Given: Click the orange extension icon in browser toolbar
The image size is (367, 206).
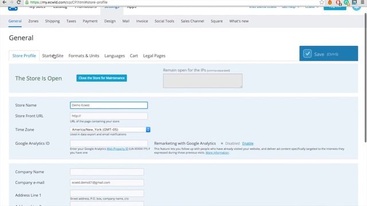Looking at the screenshot, I should [330, 2].
